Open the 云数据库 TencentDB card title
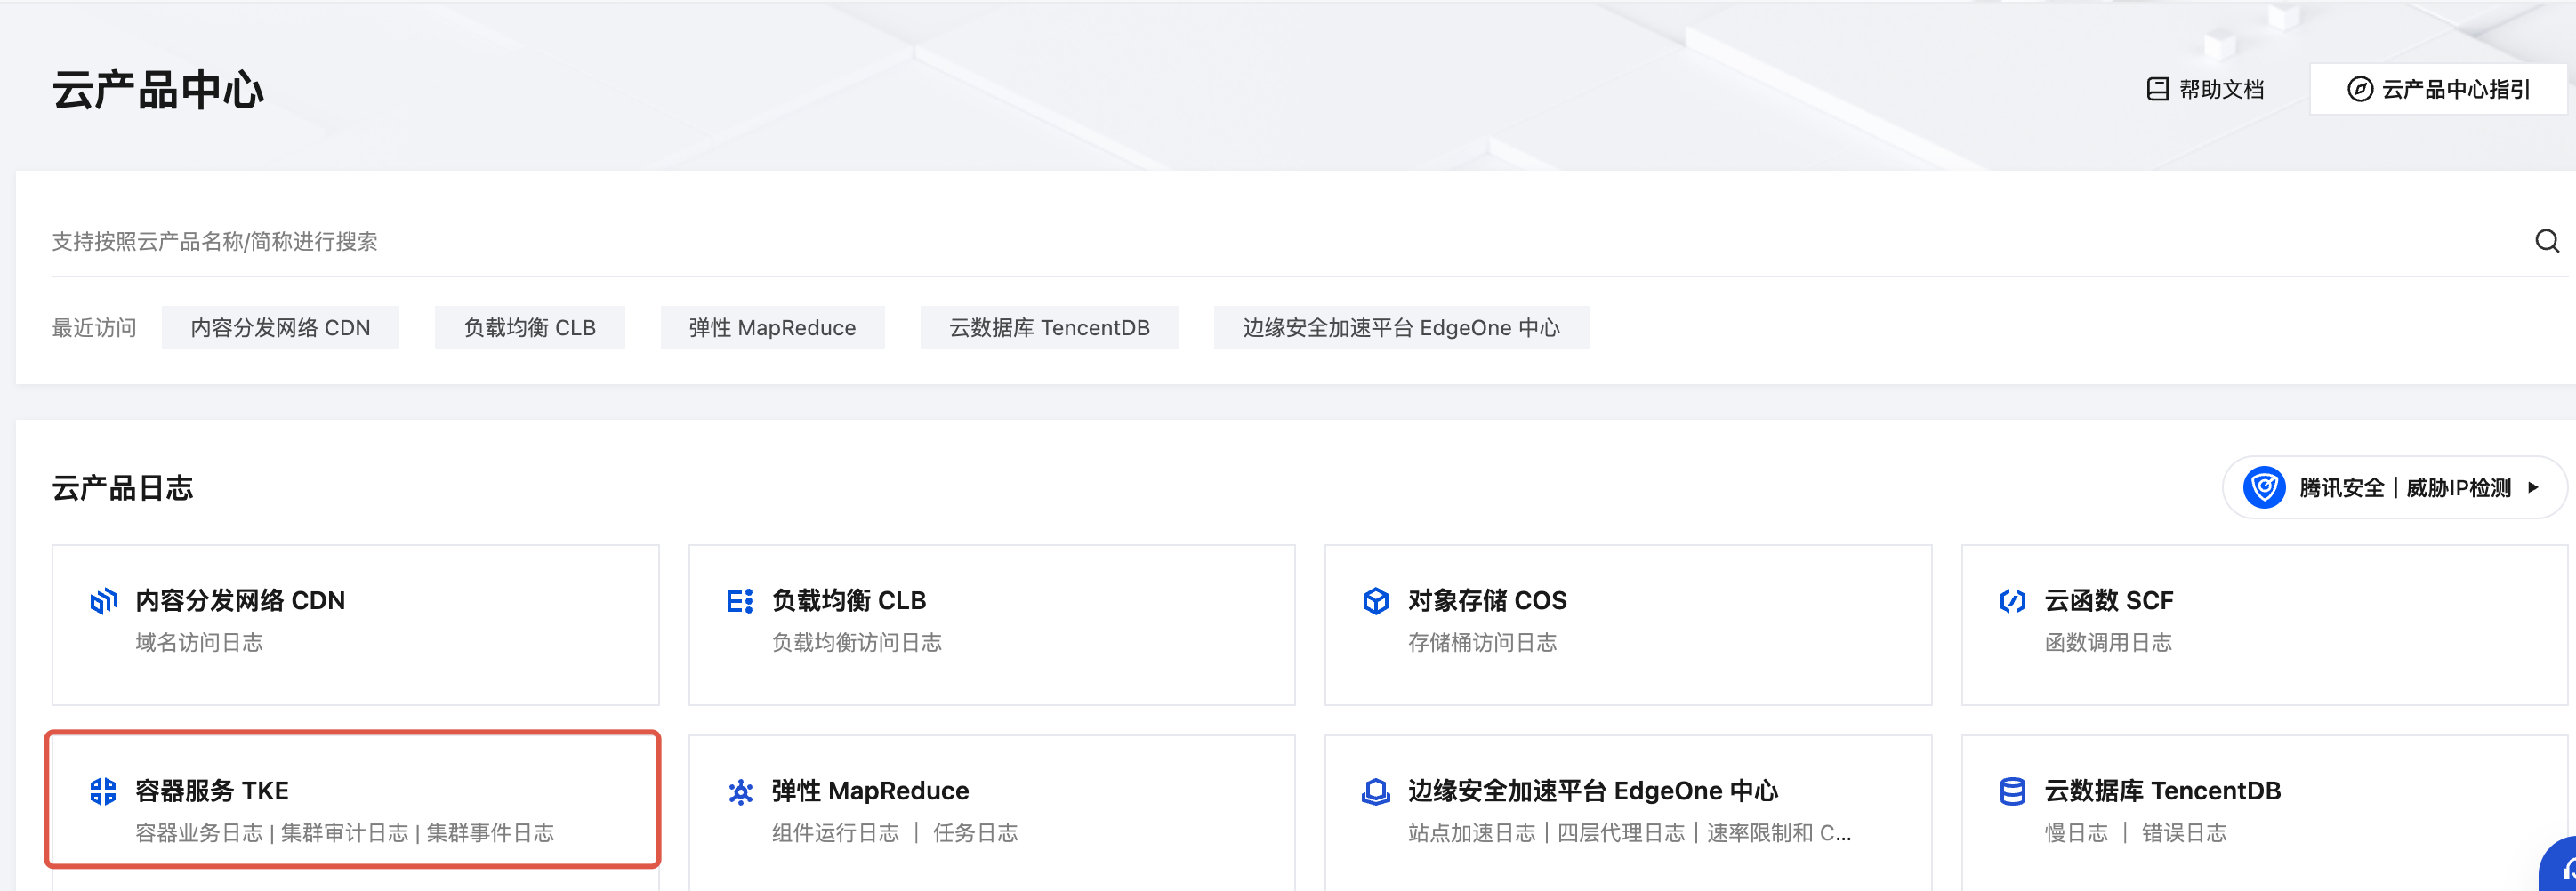This screenshot has height=891, width=2576. [2163, 791]
